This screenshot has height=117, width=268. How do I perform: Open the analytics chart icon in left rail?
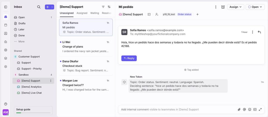[x=6, y=42]
